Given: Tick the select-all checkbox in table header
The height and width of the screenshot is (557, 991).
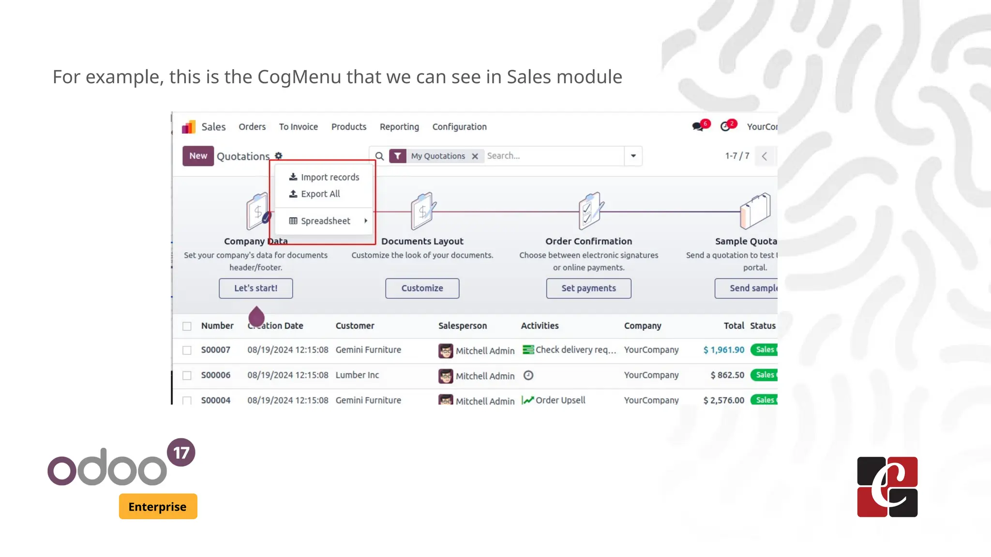Looking at the screenshot, I should point(187,326).
